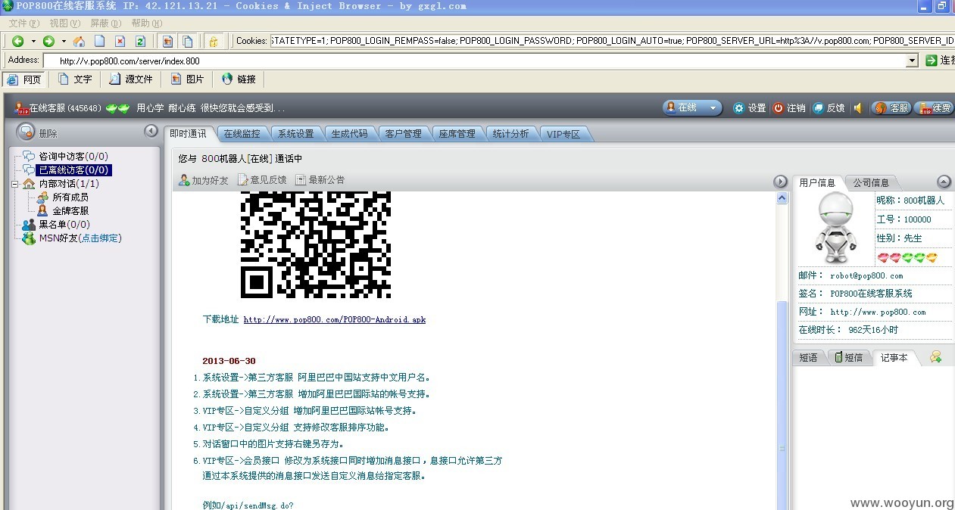Switch to the 客户管理 tab
955x510 pixels.
click(403, 134)
